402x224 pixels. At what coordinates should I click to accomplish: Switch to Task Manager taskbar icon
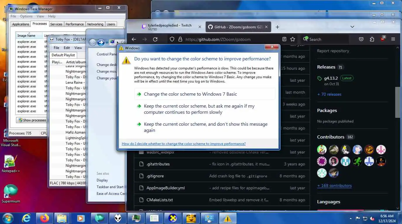tap(136, 218)
